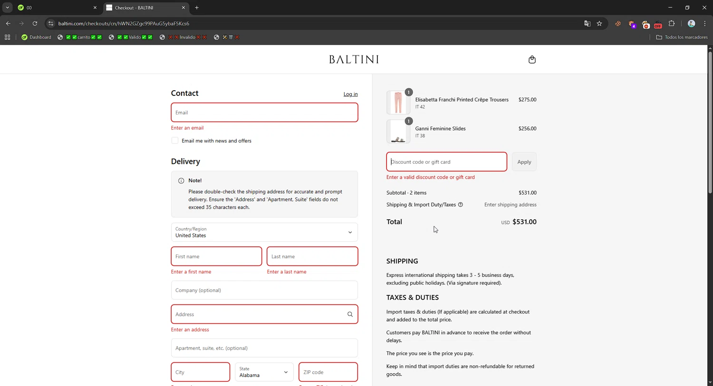Open the cookie extension with badge 4

click(x=632, y=24)
